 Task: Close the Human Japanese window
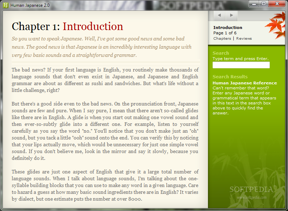tap(277, 4)
